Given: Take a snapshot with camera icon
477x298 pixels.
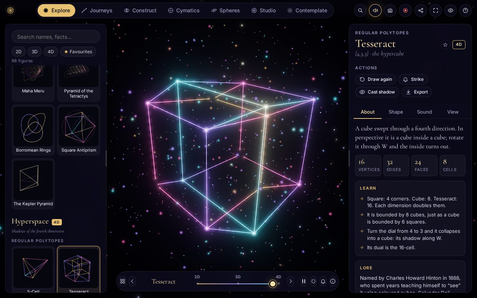Looking at the screenshot, I should coord(390,10).
